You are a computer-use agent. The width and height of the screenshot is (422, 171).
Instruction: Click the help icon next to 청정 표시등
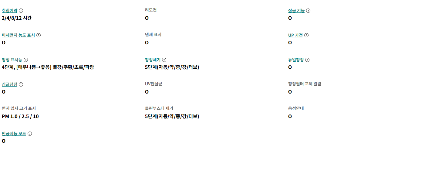tap(26, 60)
